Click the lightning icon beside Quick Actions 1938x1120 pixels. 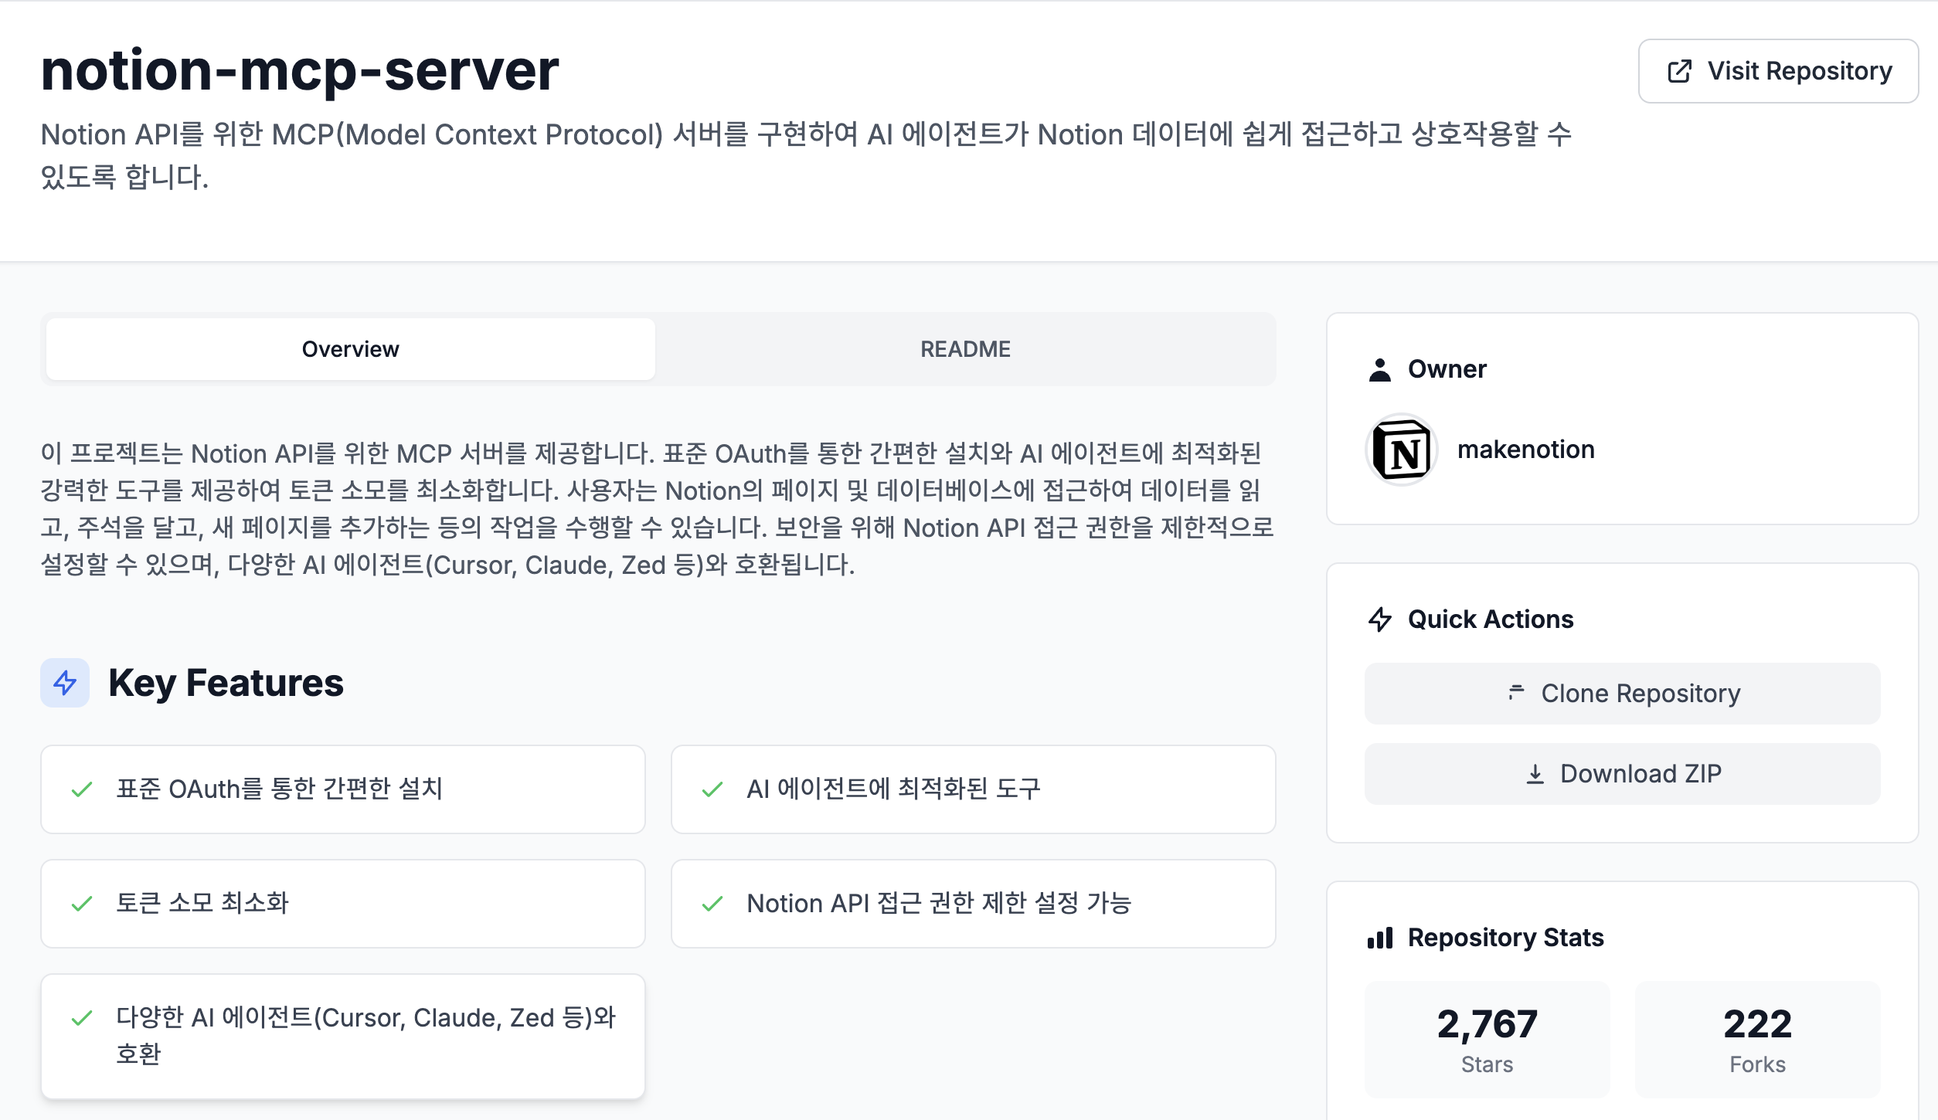[1379, 619]
